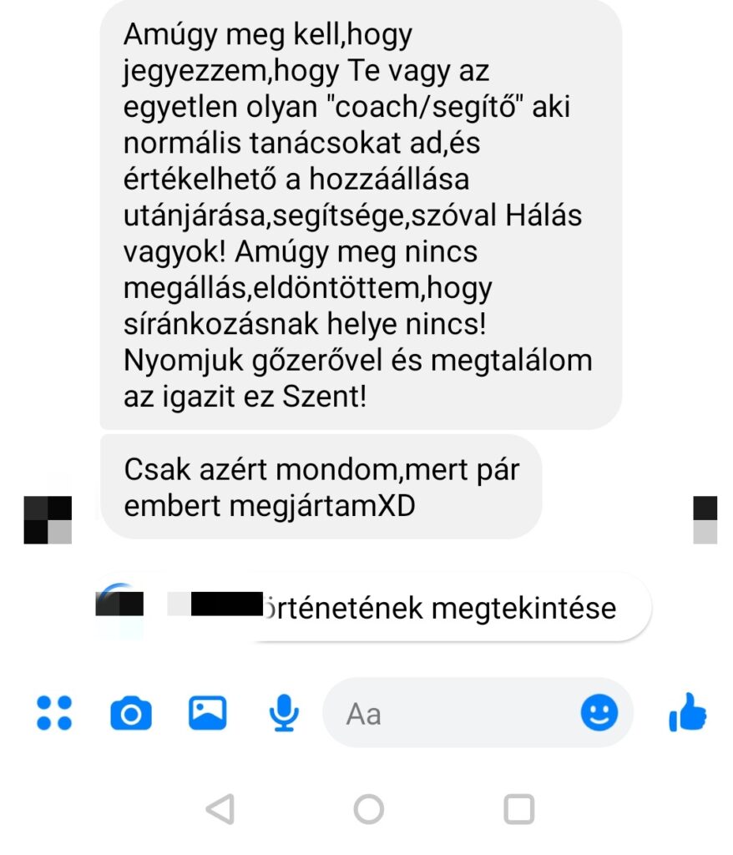Tap the word 'Hálás' in the message

coord(543,215)
